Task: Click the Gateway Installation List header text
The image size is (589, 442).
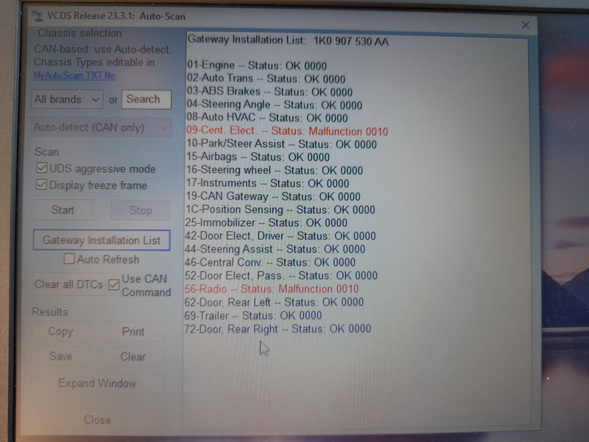Action: [247, 40]
